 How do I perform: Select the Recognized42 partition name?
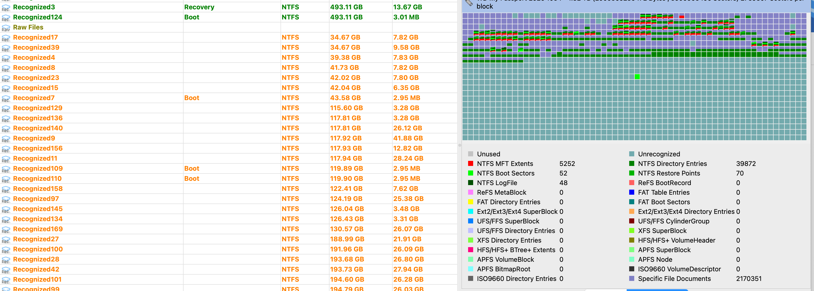pyautogui.click(x=36, y=269)
